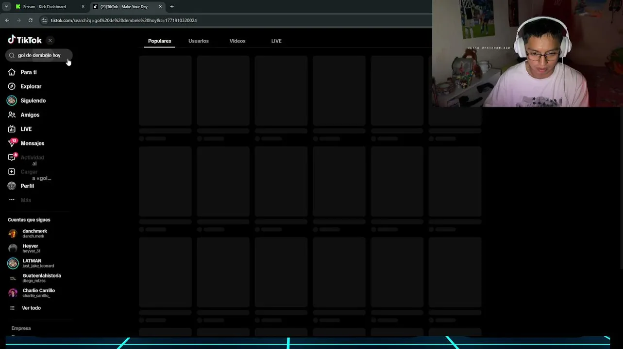Switch to the Populares tab
Image resolution: width=623 pixels, height=349 pixels.
click(x=159, y=41)
